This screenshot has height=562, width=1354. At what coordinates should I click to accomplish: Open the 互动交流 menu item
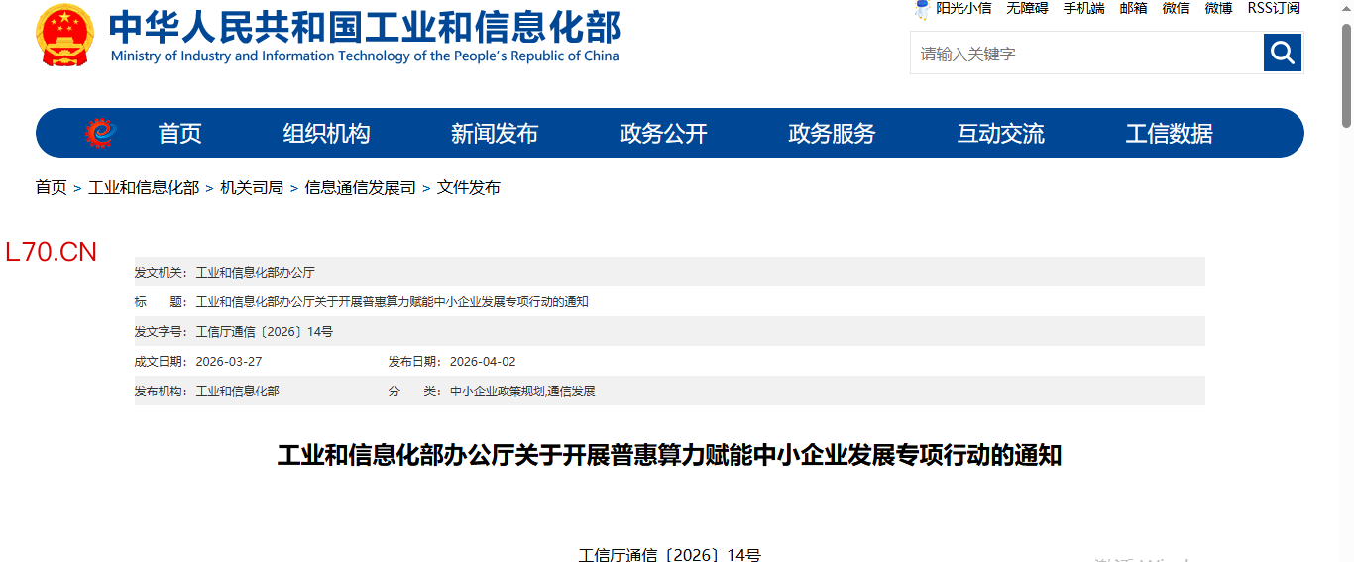click(1001, 133)
